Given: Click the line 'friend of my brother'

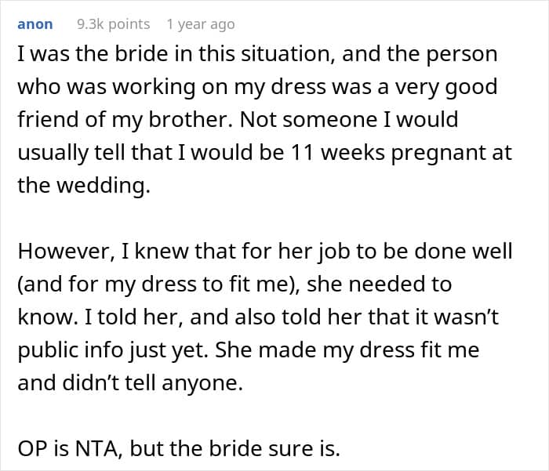Looking at the screenshot, I should pyautogui.click(x=238, y=120).
